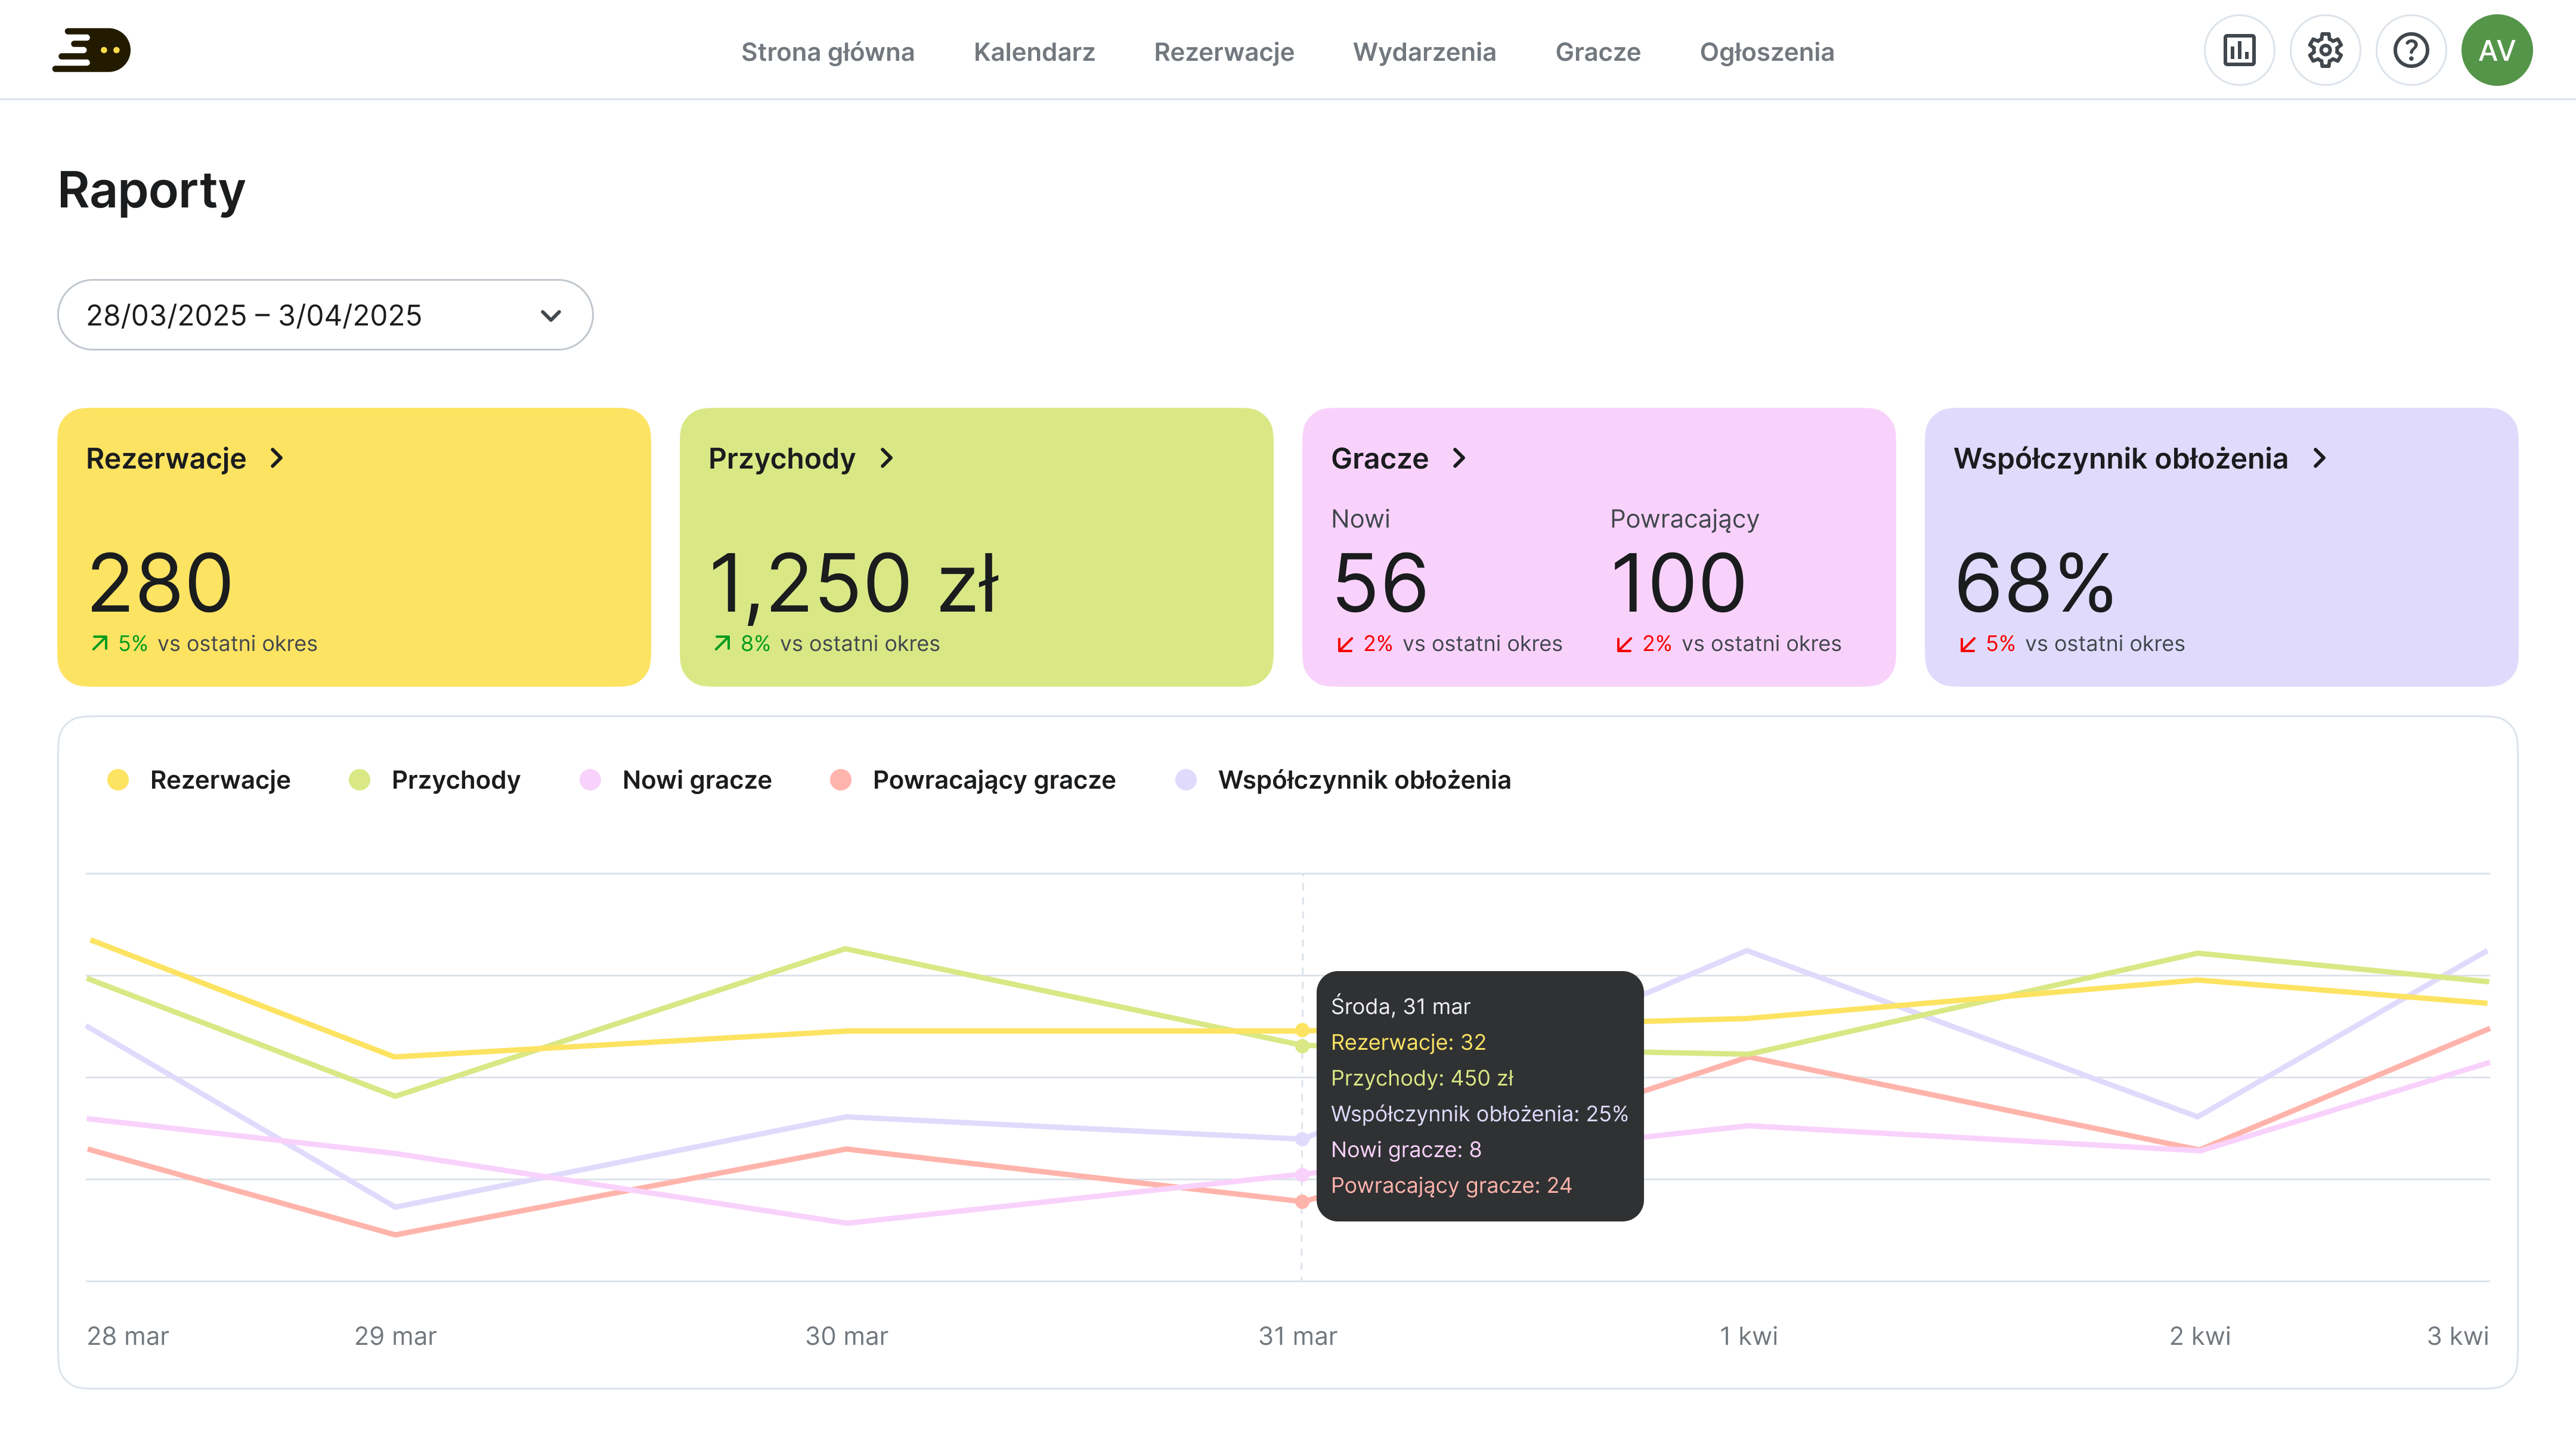The image size is (2576, 1445).
Task: Expand Współczynnik obłożenia card chevron
Action: [x=2319, y=458]
